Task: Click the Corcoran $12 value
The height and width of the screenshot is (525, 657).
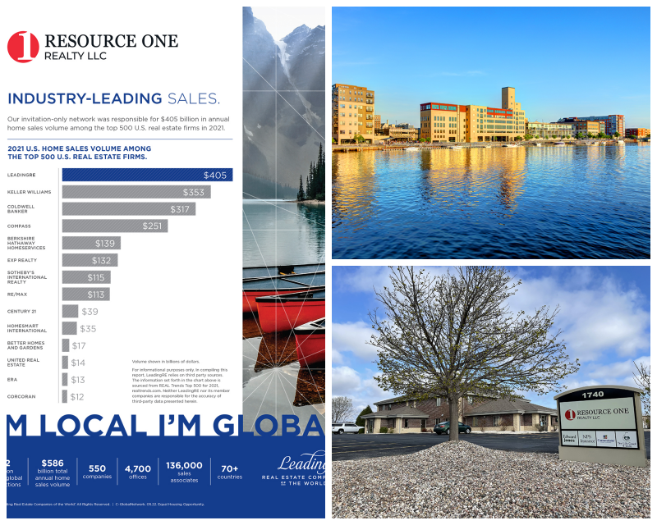Action: [77, 397]
